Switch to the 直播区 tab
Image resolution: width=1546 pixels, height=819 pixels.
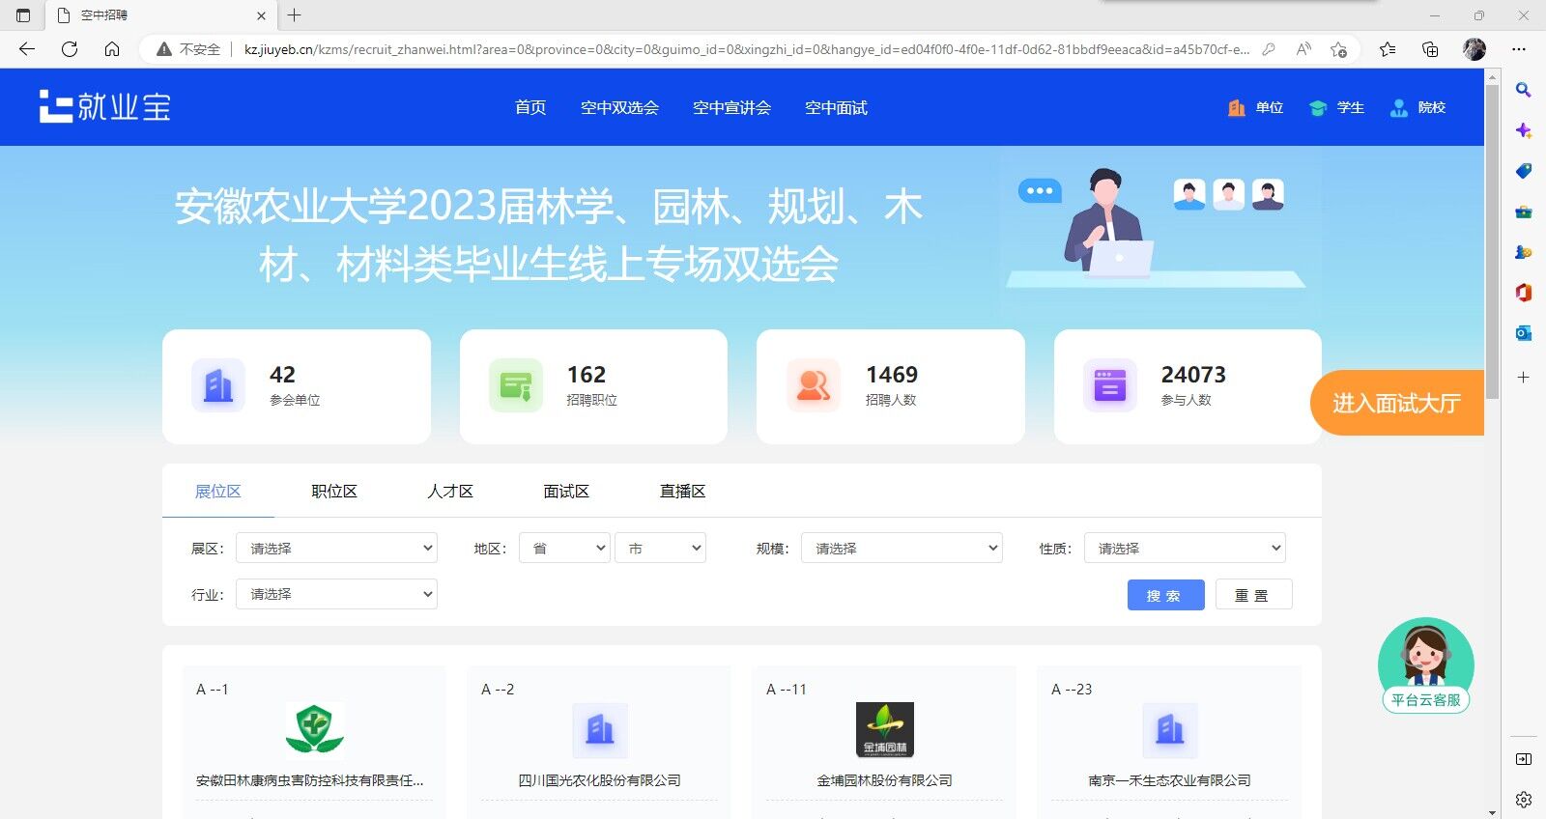click(x=682, y=492)
